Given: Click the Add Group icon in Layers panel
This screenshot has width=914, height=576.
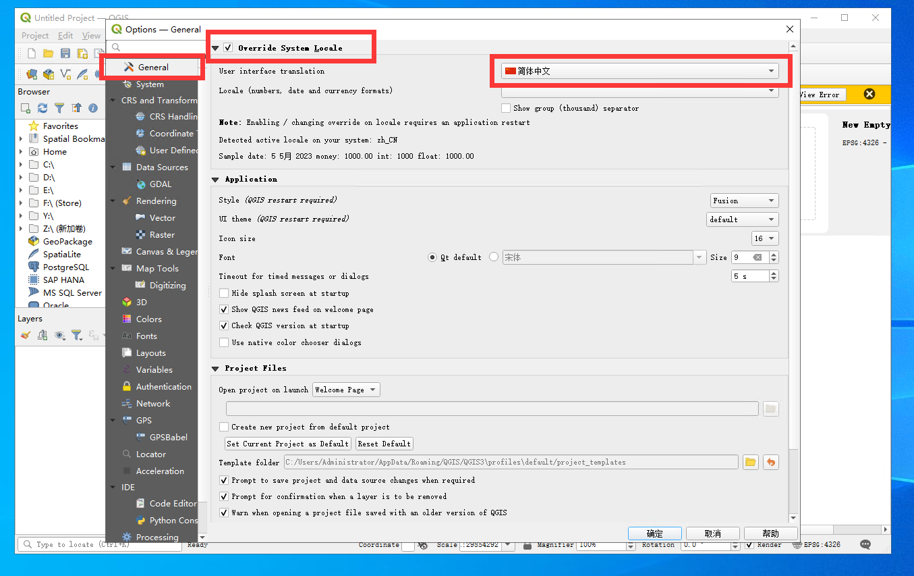Looking at the screenshot, I should tap(42, 335).
